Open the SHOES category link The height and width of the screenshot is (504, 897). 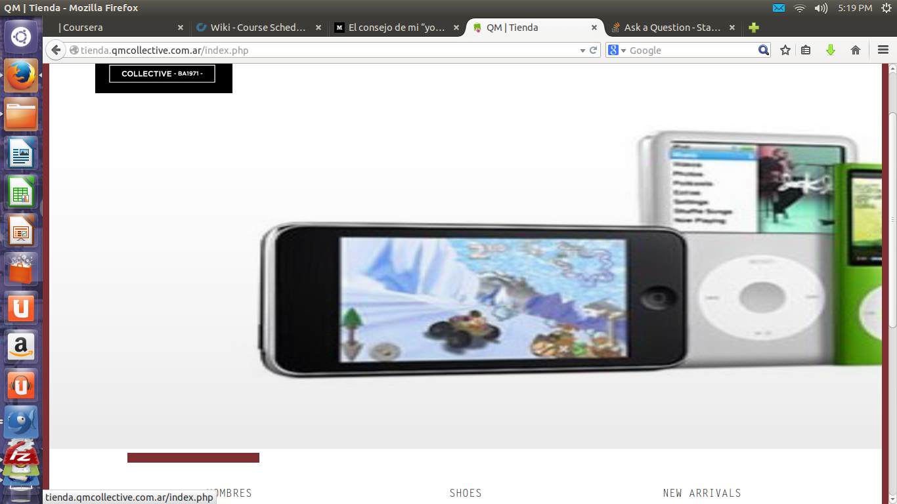[466, 493]
